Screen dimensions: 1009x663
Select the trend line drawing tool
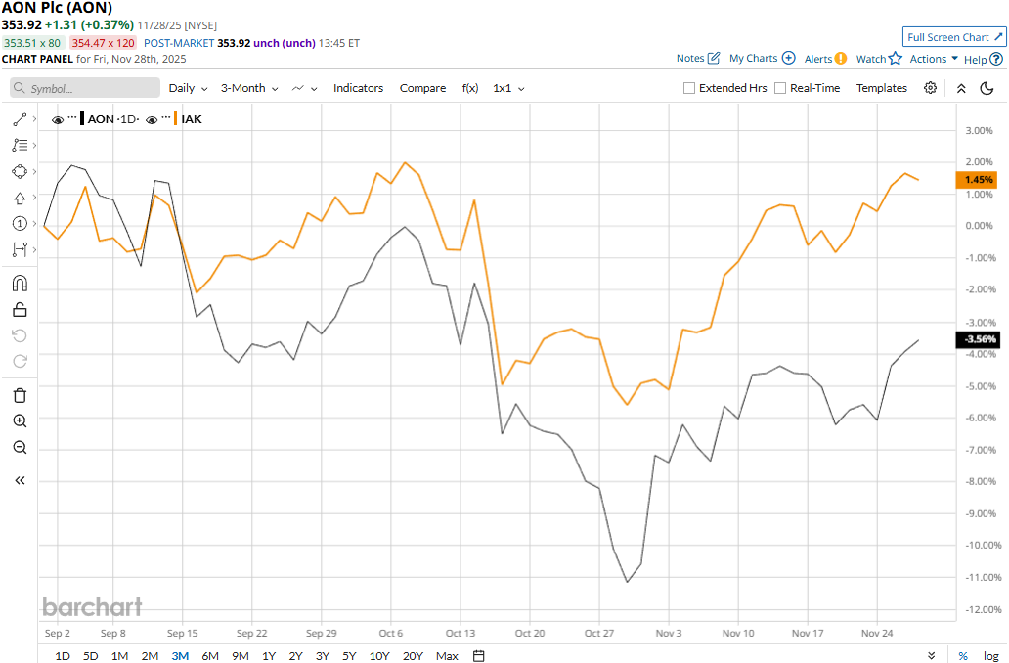(x=20, y=119)
